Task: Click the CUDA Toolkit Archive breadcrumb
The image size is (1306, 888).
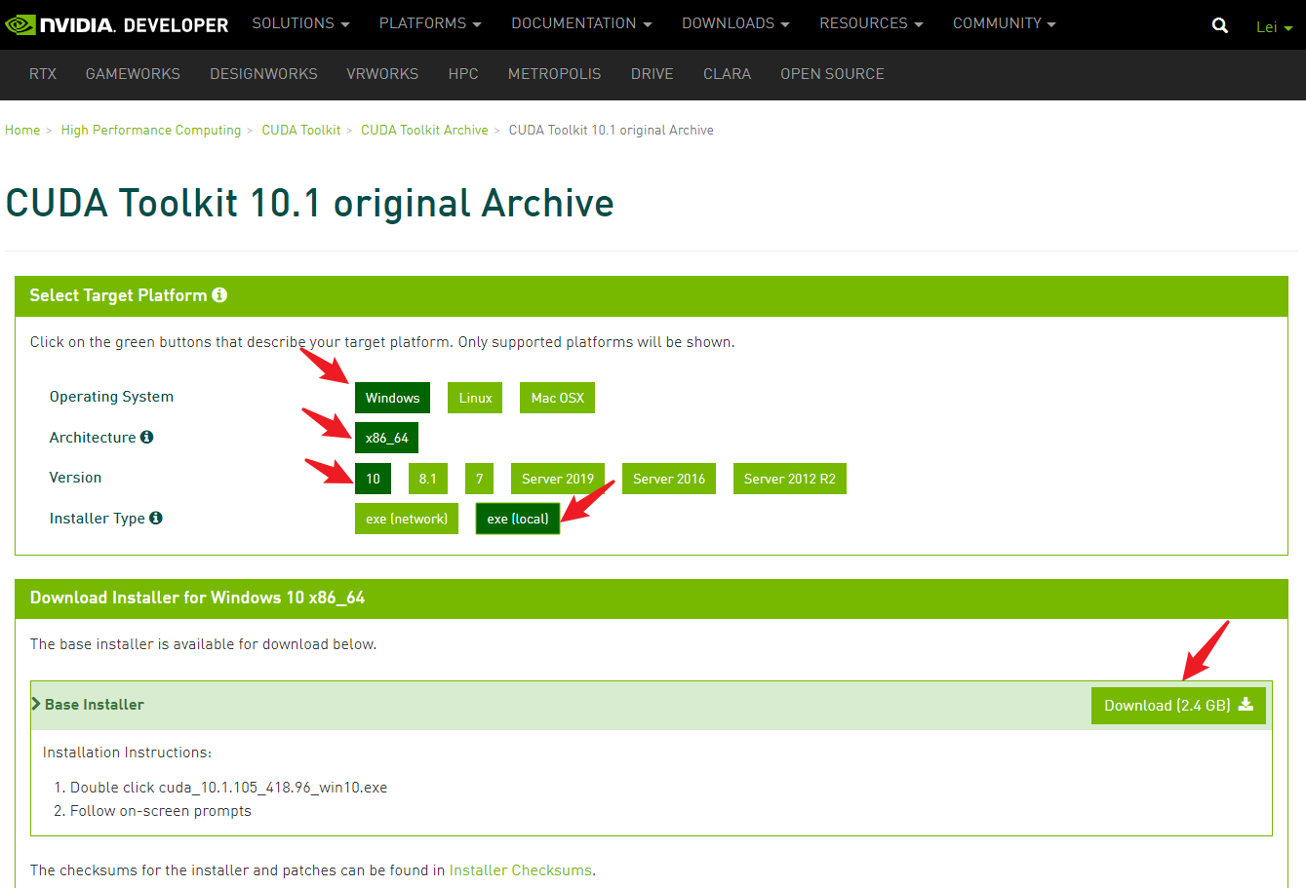Action: [x=424, y=130]
